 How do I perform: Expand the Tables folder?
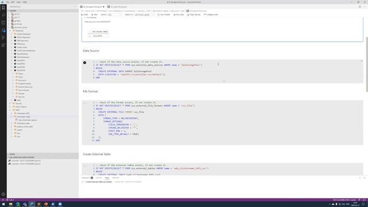pos(13,74)
